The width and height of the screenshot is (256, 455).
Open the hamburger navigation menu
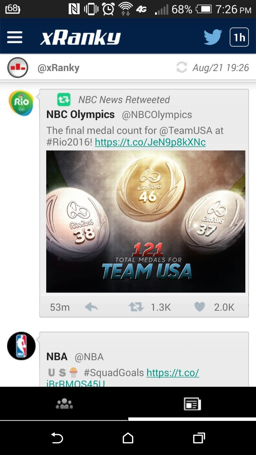15,37
